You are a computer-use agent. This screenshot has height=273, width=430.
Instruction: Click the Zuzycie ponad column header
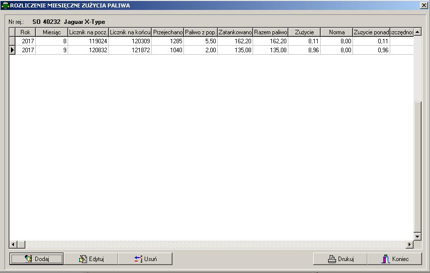(x=371, y=32)
